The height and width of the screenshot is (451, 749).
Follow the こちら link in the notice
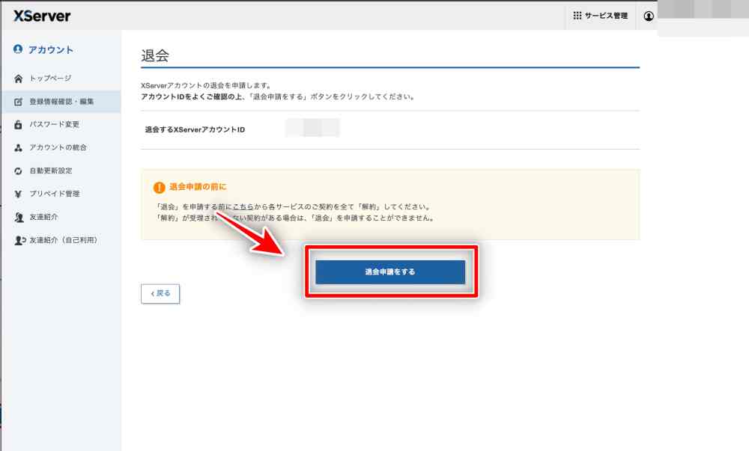click(241, 206)
